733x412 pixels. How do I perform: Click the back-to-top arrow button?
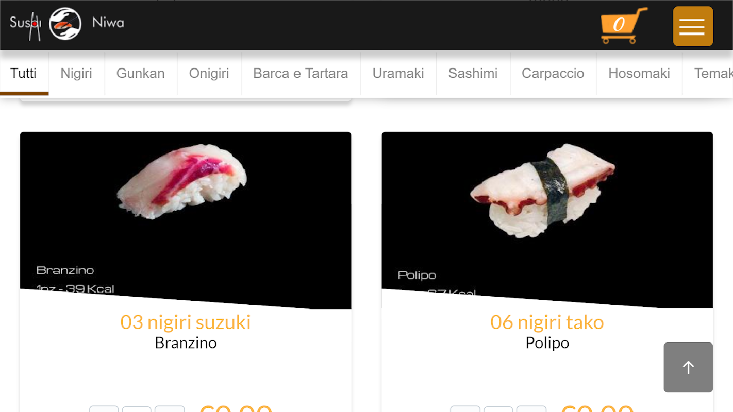click(x=688, y=367)
